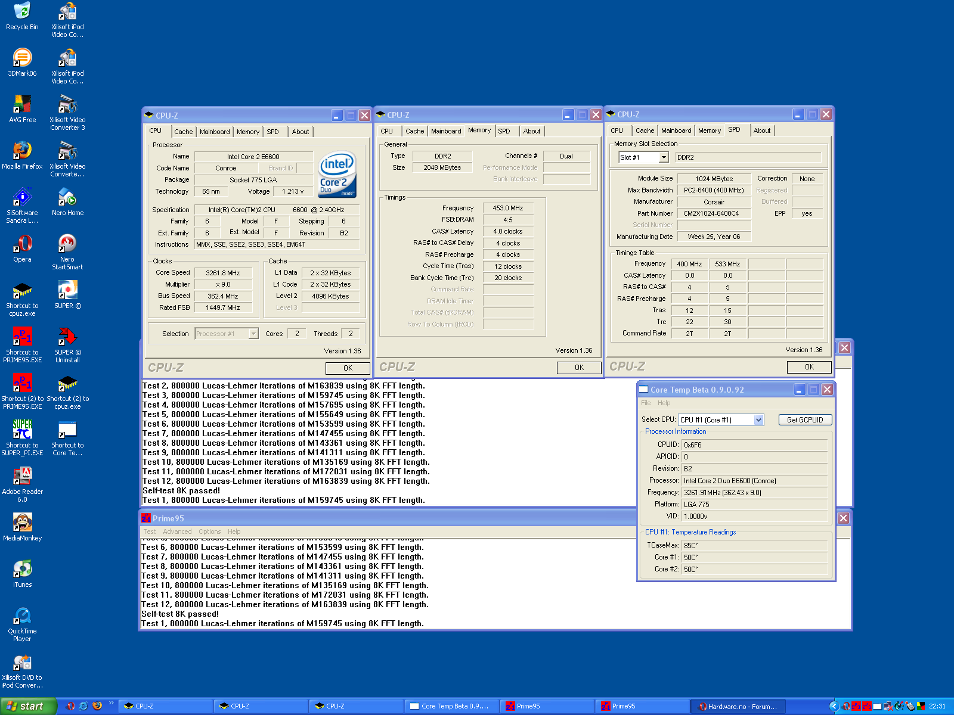Select the Shortcut to PRIME95.EXE icon

point(22,346)
